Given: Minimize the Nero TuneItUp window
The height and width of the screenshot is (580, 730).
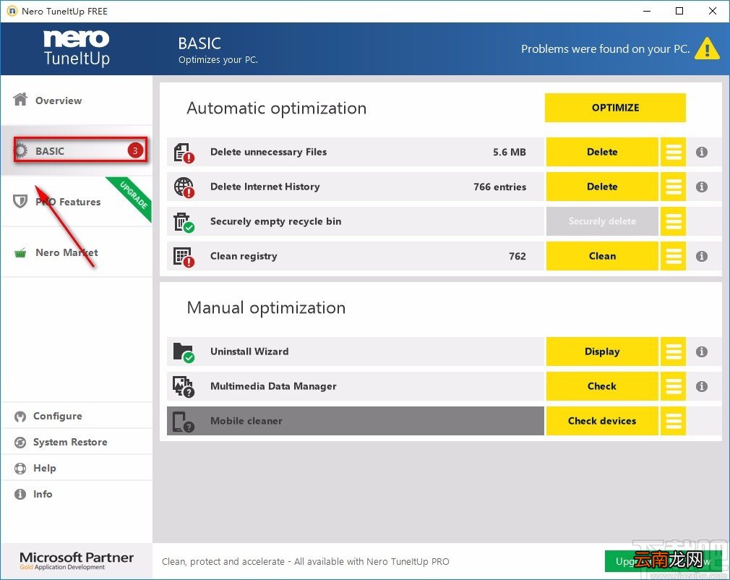Looking at the screenshot, I should [x=647, y=11].
